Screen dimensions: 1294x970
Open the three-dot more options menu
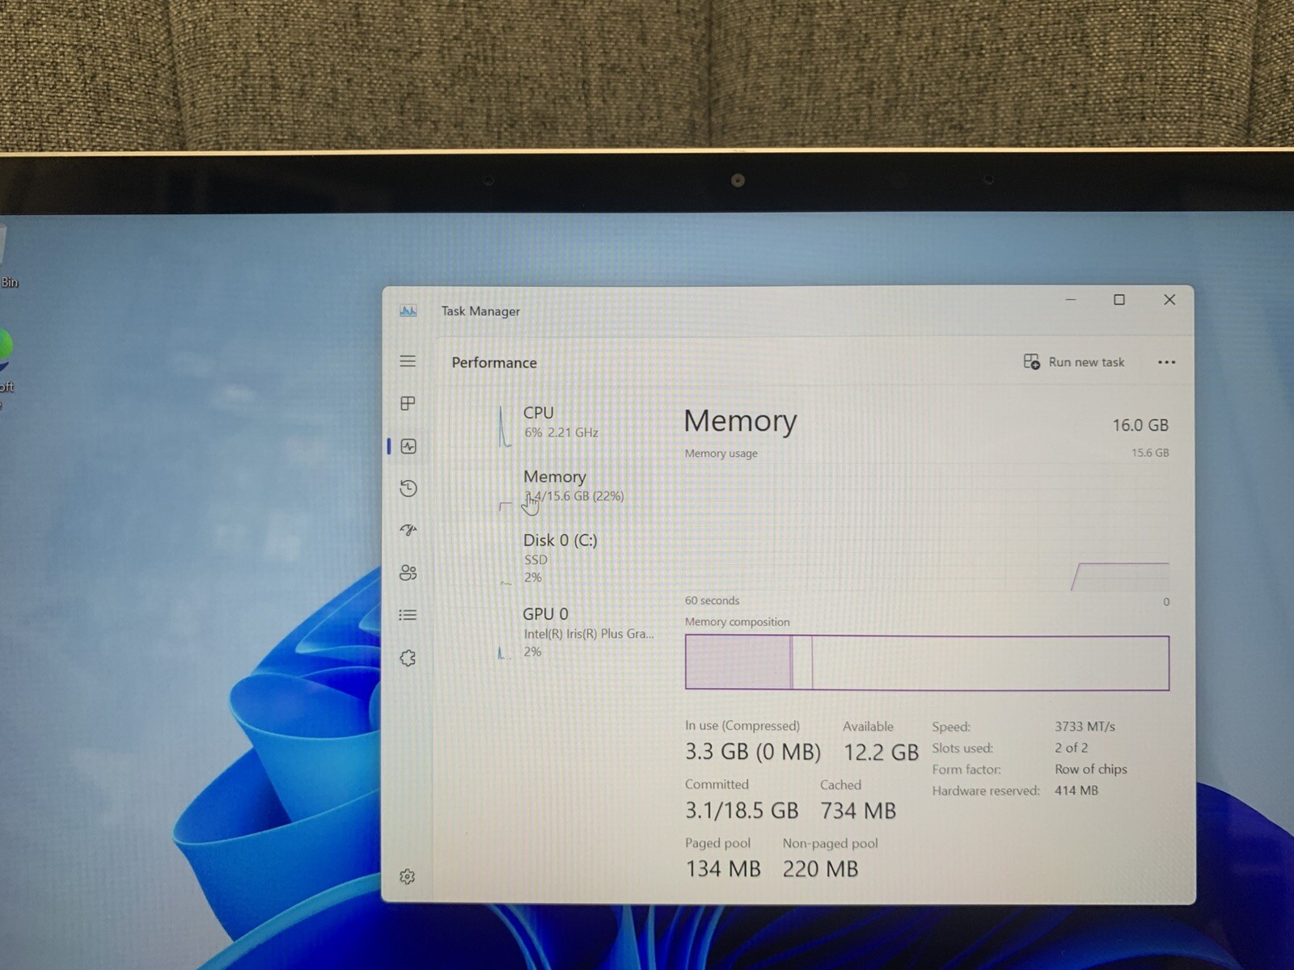pyautogui.click(x=1166, y=362)
